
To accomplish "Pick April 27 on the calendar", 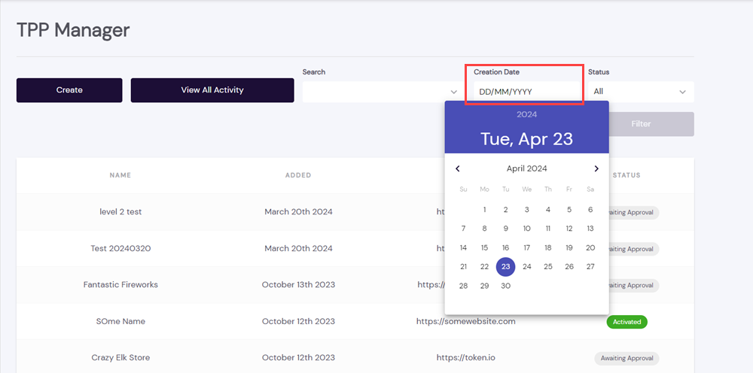I will click(x=590, y=266).
